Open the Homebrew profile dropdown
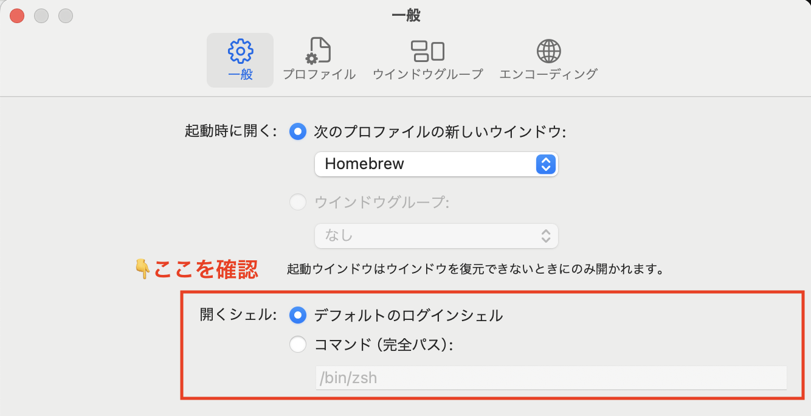The height and width of the screenshot is (416, 811). click(x=435, y=164)
